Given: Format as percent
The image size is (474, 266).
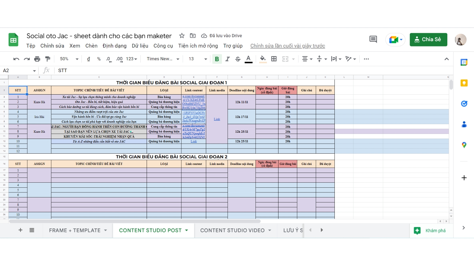Looking at the screenshot, I should (99, 59).
